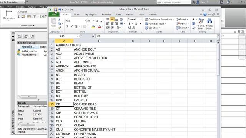Apply the yellow fill color bucket
Viewport: 246px width, 138px height.
click(93, 26)
